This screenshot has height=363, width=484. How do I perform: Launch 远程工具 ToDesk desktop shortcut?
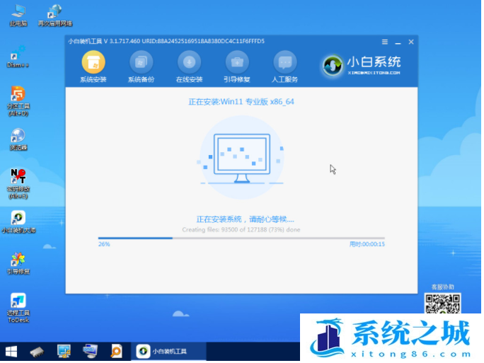pyautogui.click(x=18, y=308)
